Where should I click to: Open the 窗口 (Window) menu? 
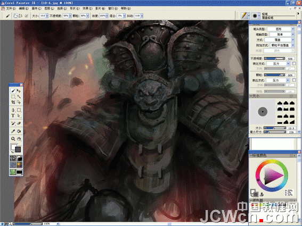pos(113,9)
